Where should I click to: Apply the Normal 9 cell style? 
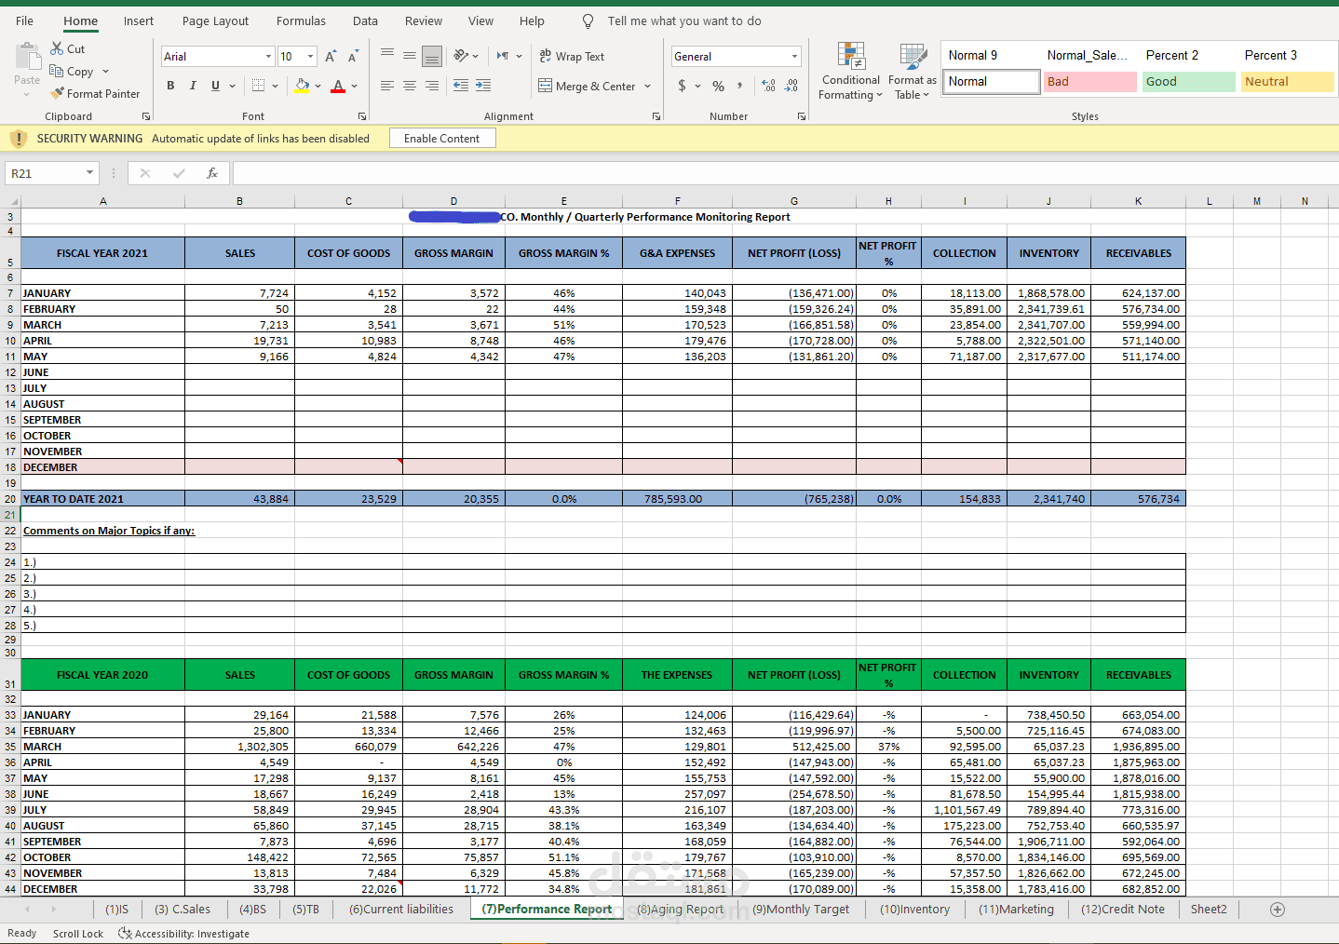click(991, 56)
